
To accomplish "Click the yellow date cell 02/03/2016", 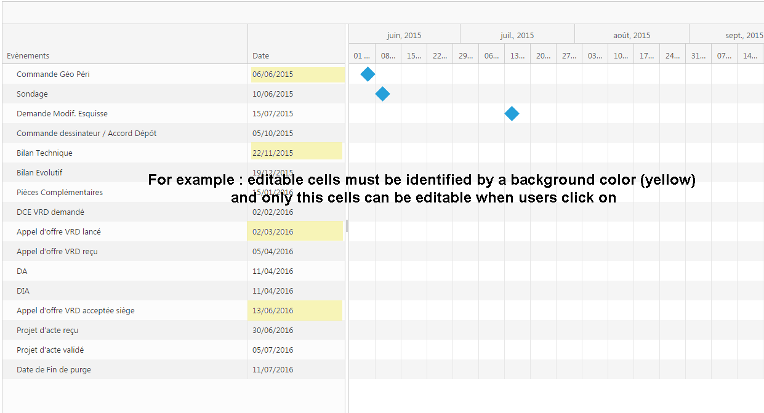I will coord(296,231).
